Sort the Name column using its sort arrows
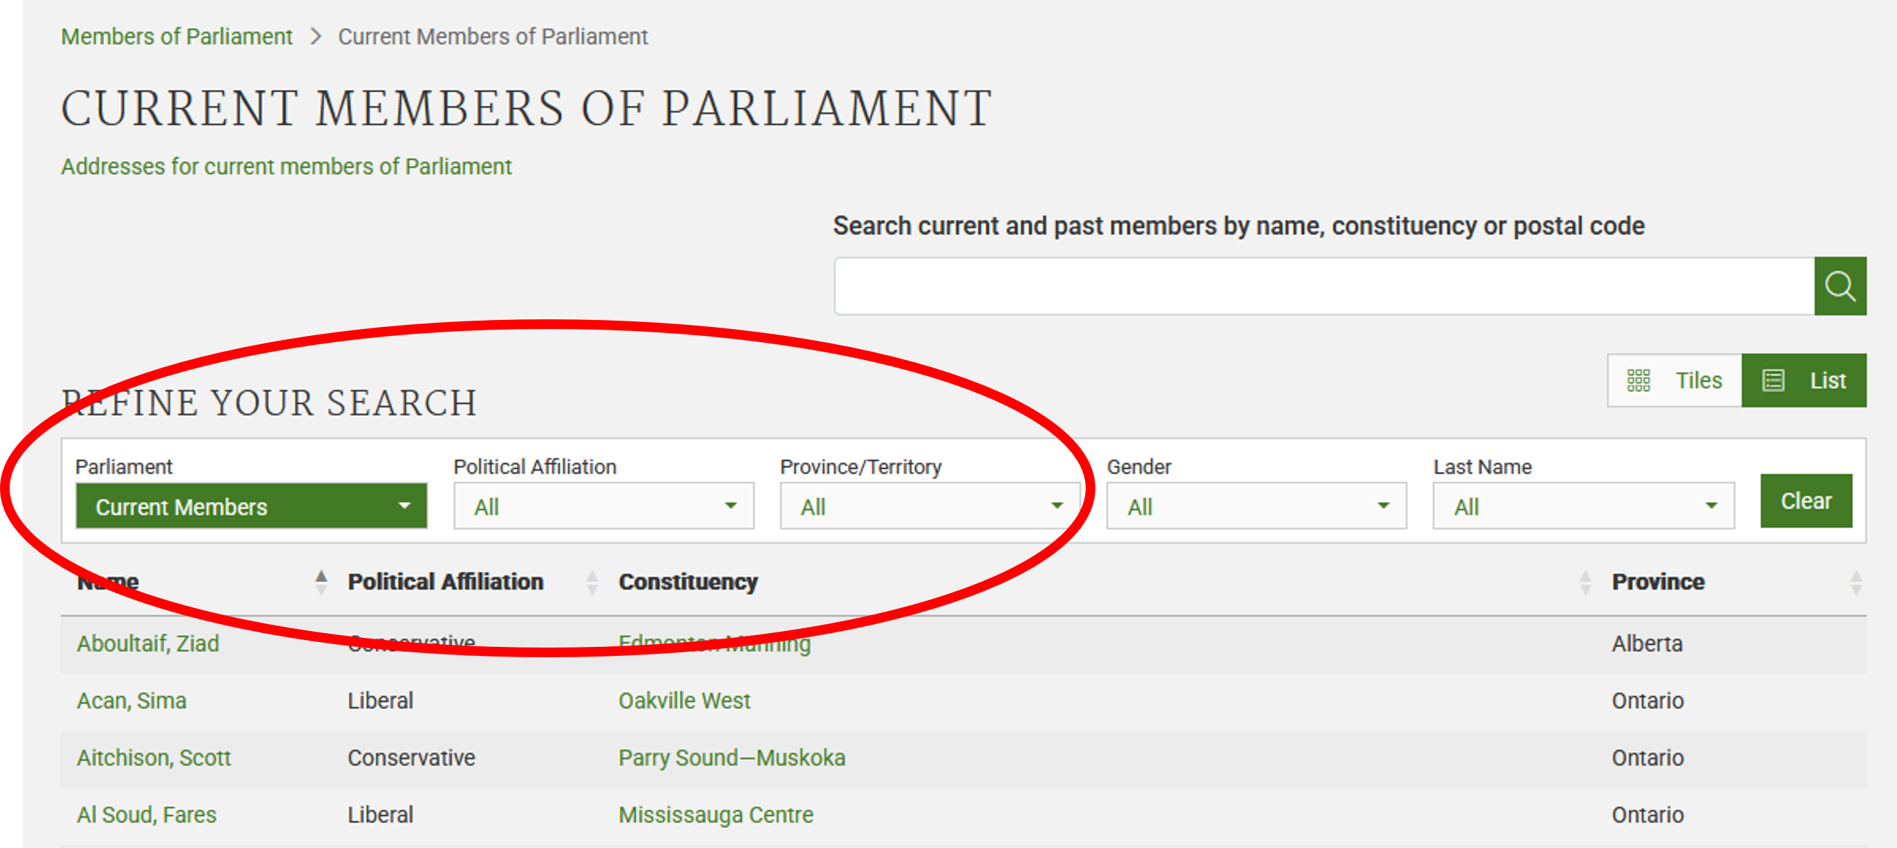The height and width of the screenshot is (848, 1897). 321,581
